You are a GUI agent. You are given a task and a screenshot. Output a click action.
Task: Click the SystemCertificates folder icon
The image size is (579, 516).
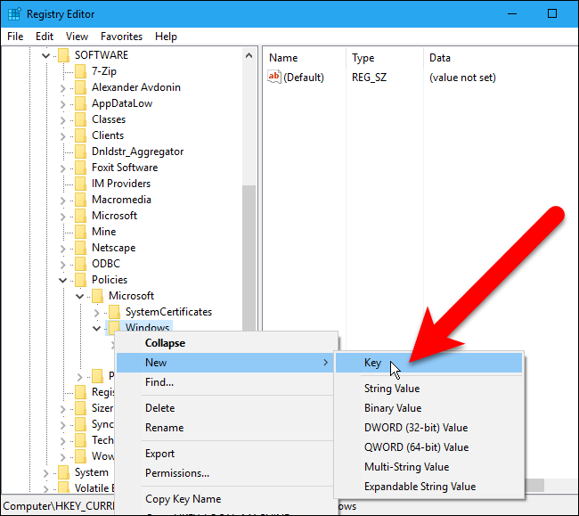pyautogui.click(x=115, y=312)
